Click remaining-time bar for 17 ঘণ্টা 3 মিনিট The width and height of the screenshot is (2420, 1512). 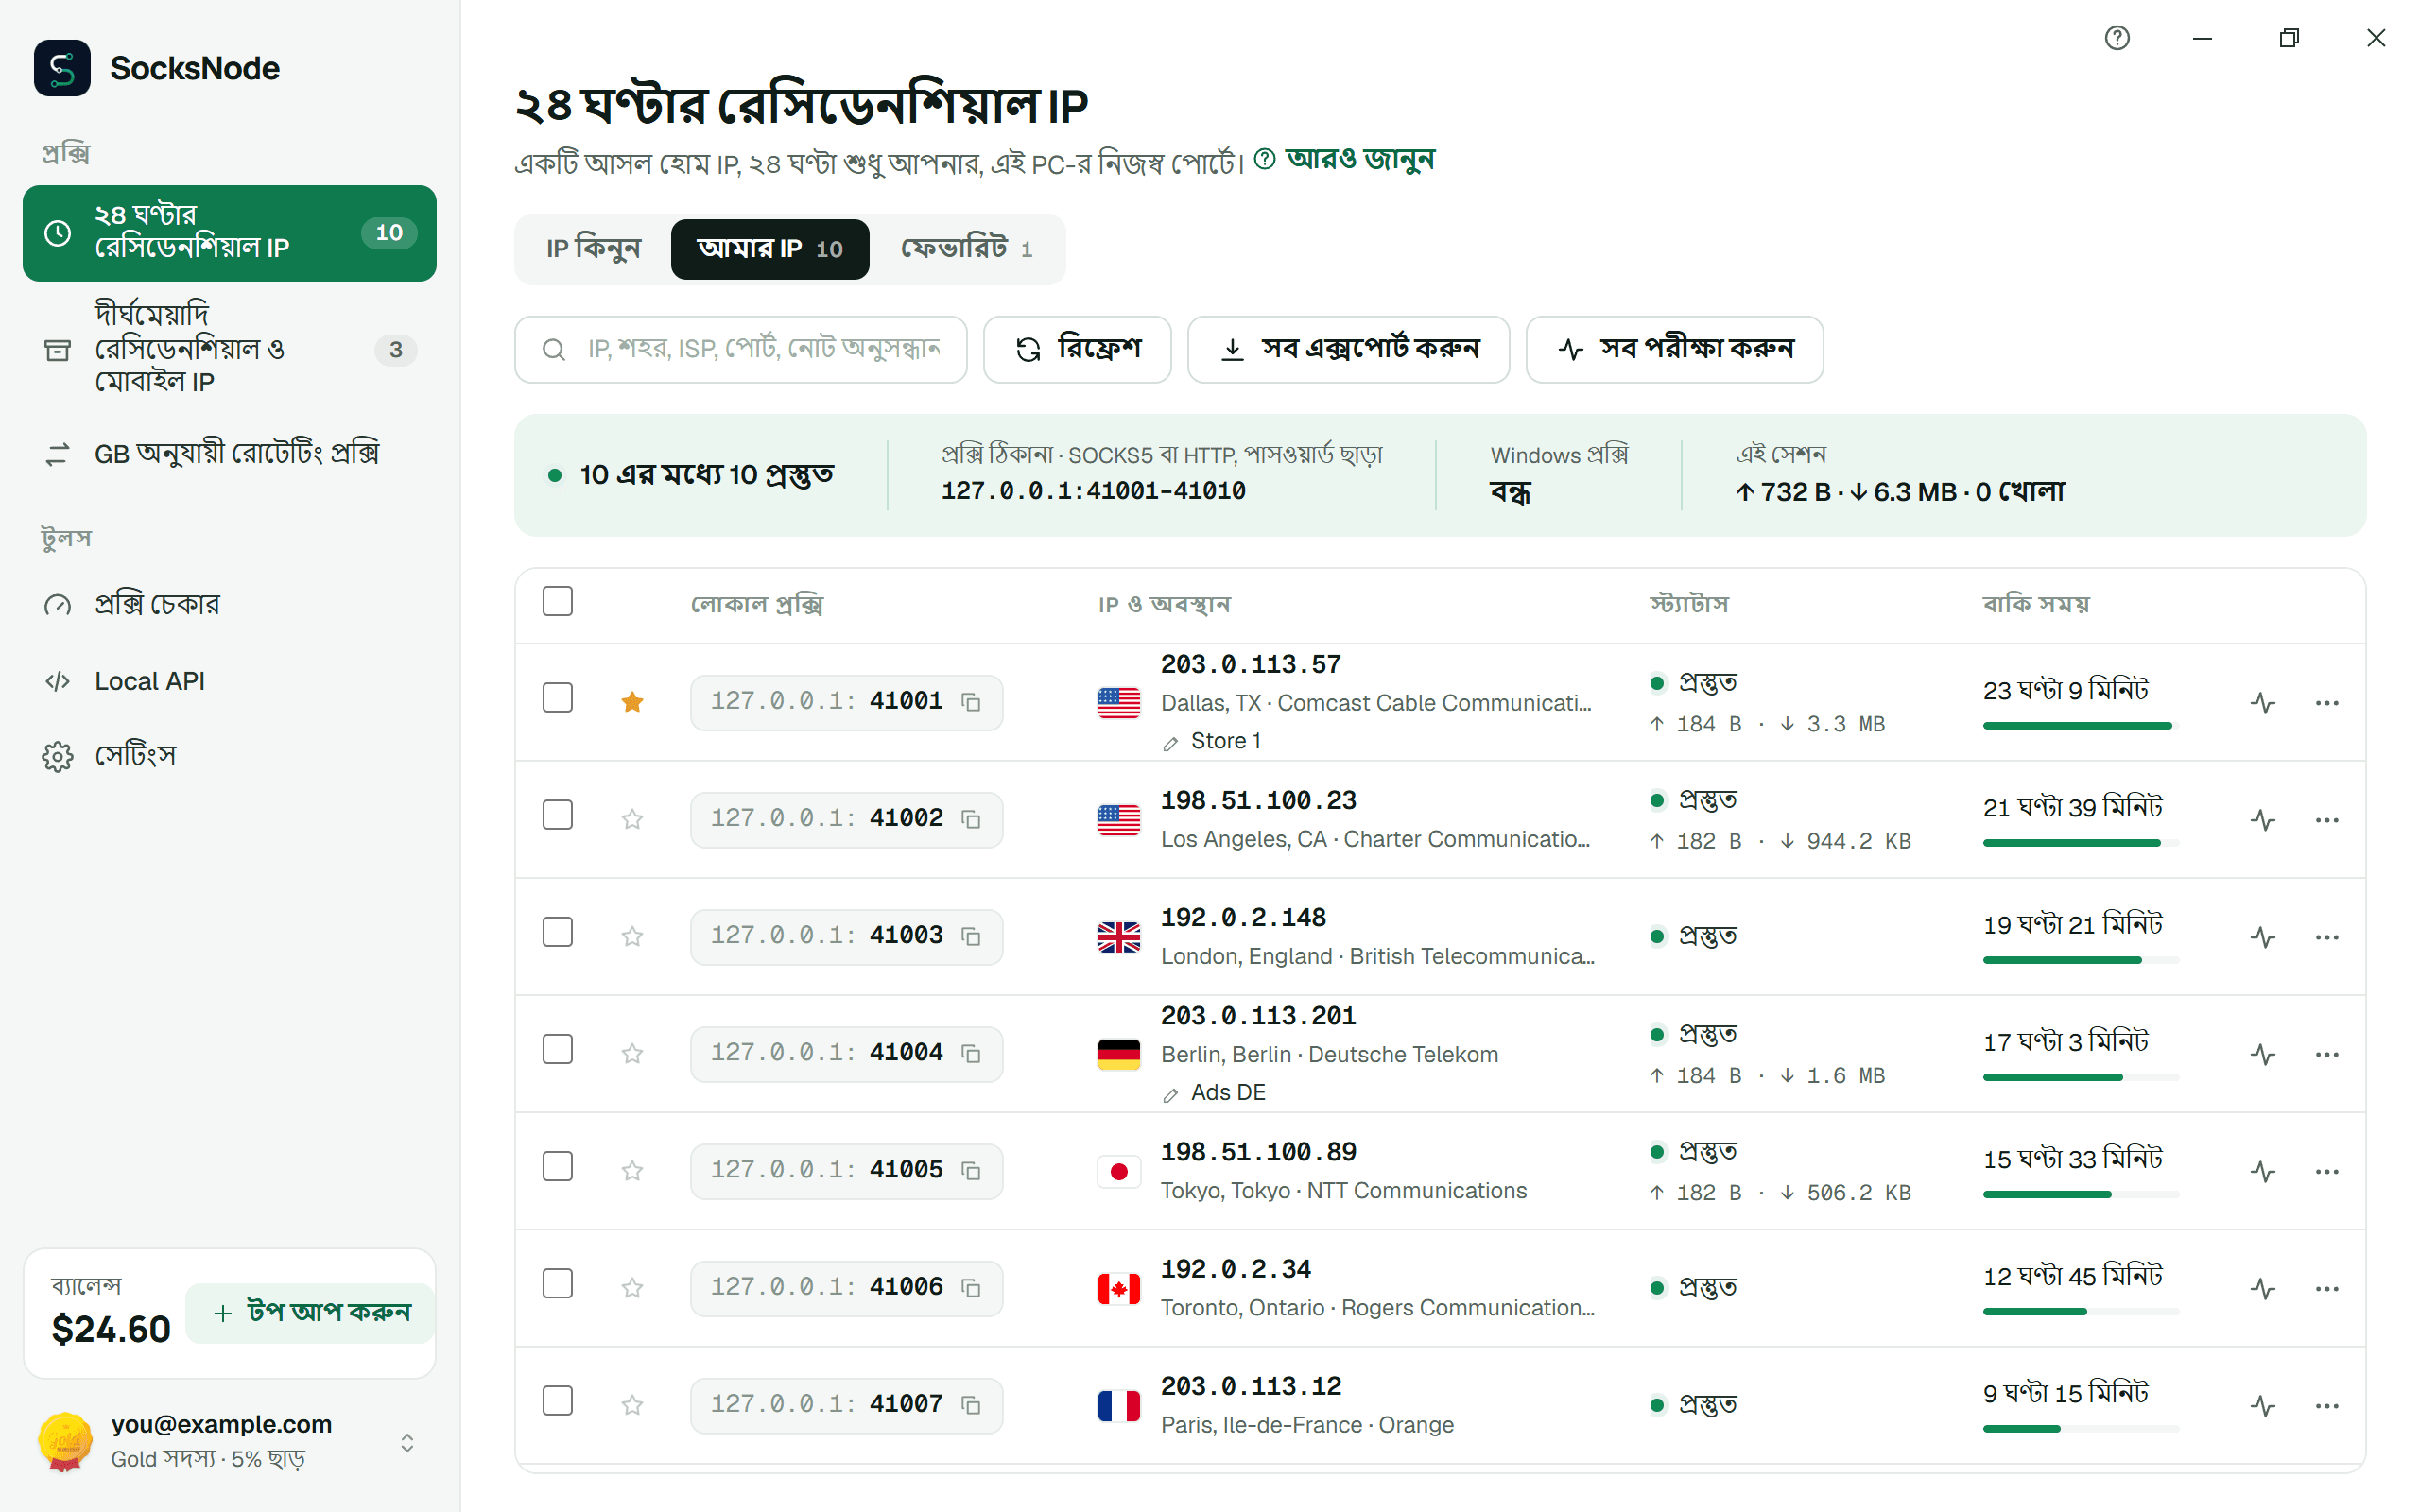click(2079, 1077)
